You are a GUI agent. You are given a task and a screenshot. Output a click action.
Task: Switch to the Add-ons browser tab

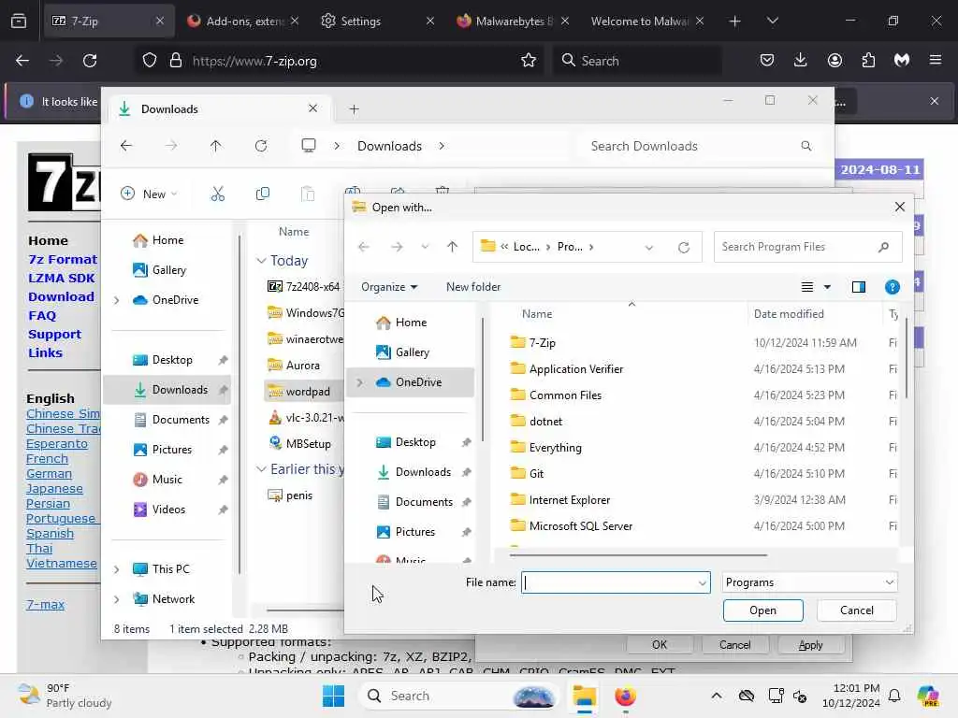[x=243, y=21]
